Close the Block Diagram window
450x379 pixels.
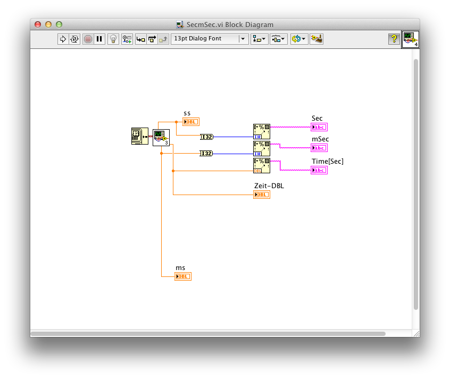38,24
